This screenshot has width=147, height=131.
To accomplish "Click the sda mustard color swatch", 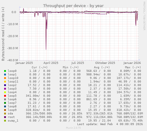I will coord(5,114).
